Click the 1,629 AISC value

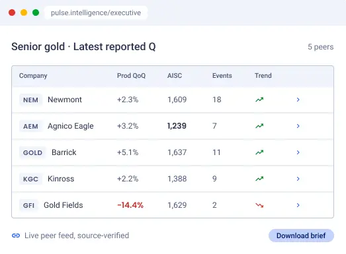pos(177,205)
